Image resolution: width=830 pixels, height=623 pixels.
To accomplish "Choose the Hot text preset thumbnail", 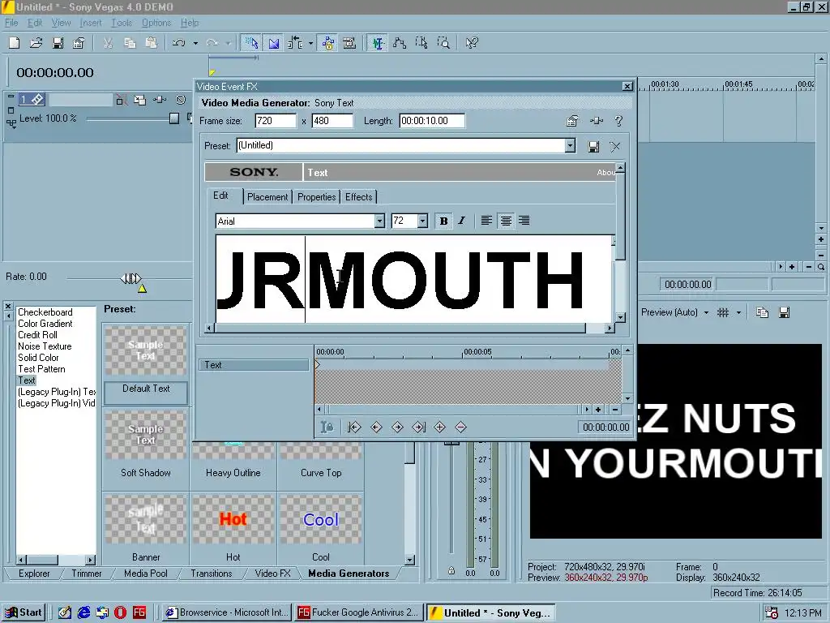I will point(233,519).
